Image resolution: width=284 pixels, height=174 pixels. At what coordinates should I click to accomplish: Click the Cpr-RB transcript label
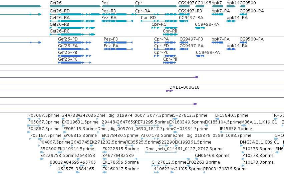tap(170, 31)
